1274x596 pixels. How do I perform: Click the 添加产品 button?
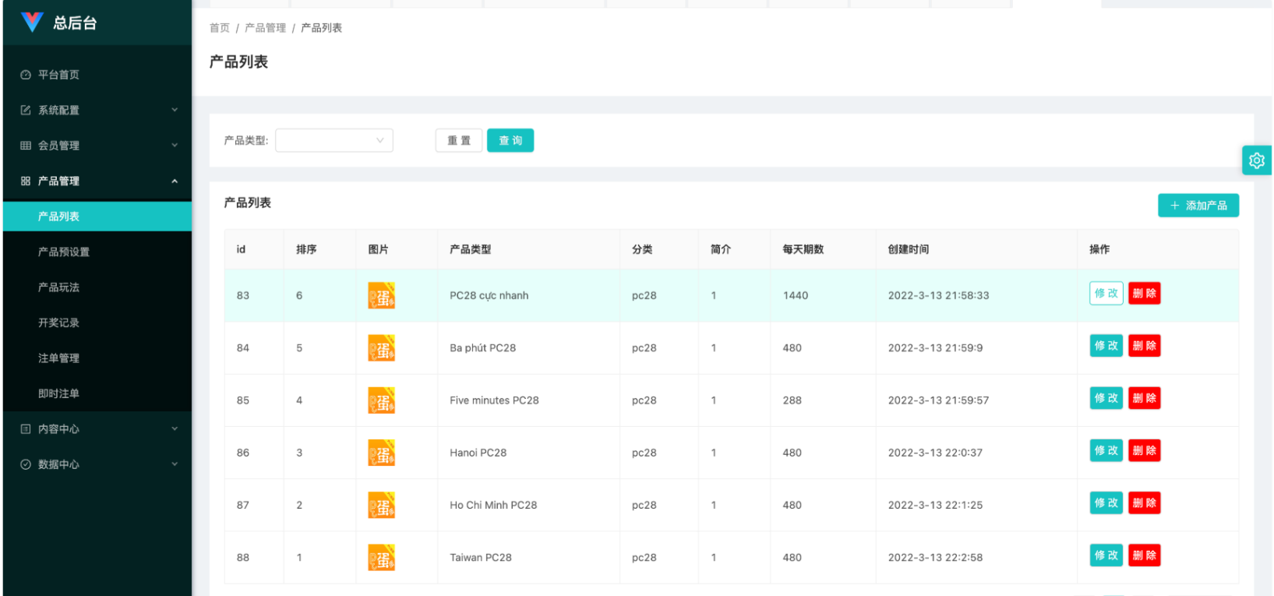[x=1198, y=206]
